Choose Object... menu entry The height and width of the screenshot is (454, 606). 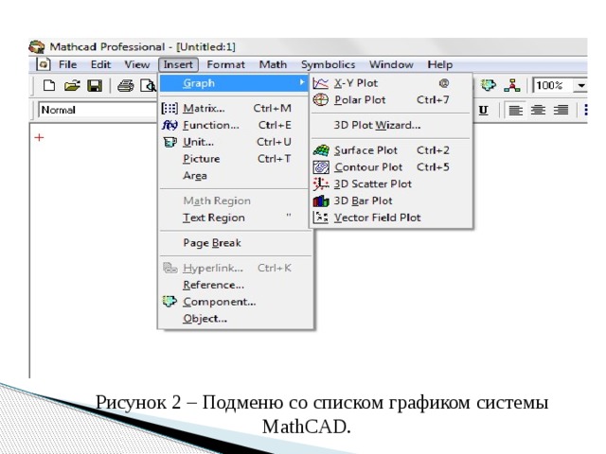click(x=235, y=319)
